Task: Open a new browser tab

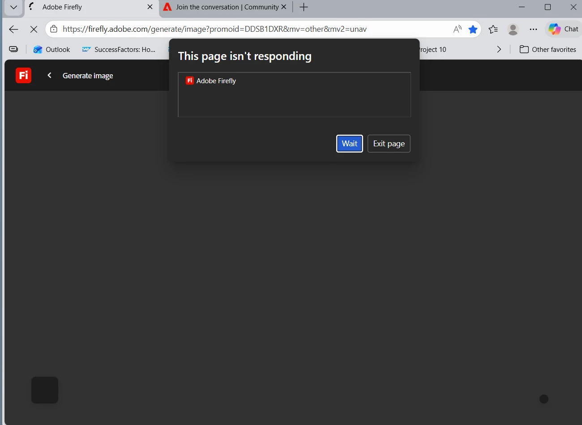Action: click(304, 7)
